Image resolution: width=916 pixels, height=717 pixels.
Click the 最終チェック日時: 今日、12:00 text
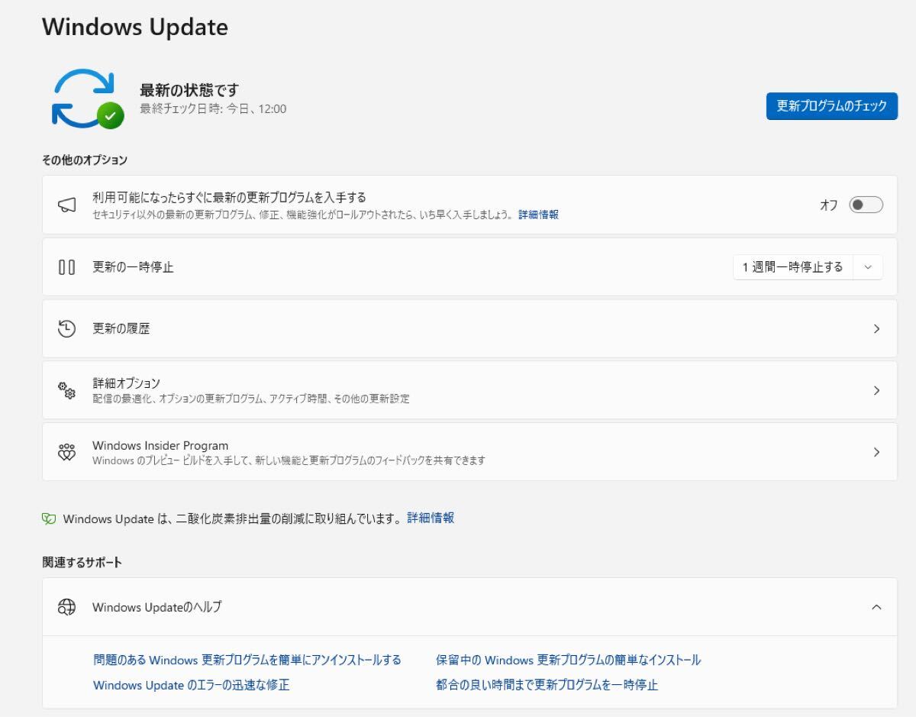click(213, 109)
